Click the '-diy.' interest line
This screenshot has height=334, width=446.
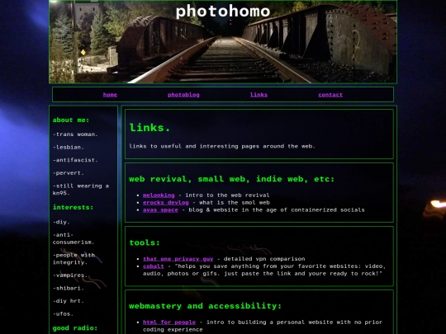61,222
